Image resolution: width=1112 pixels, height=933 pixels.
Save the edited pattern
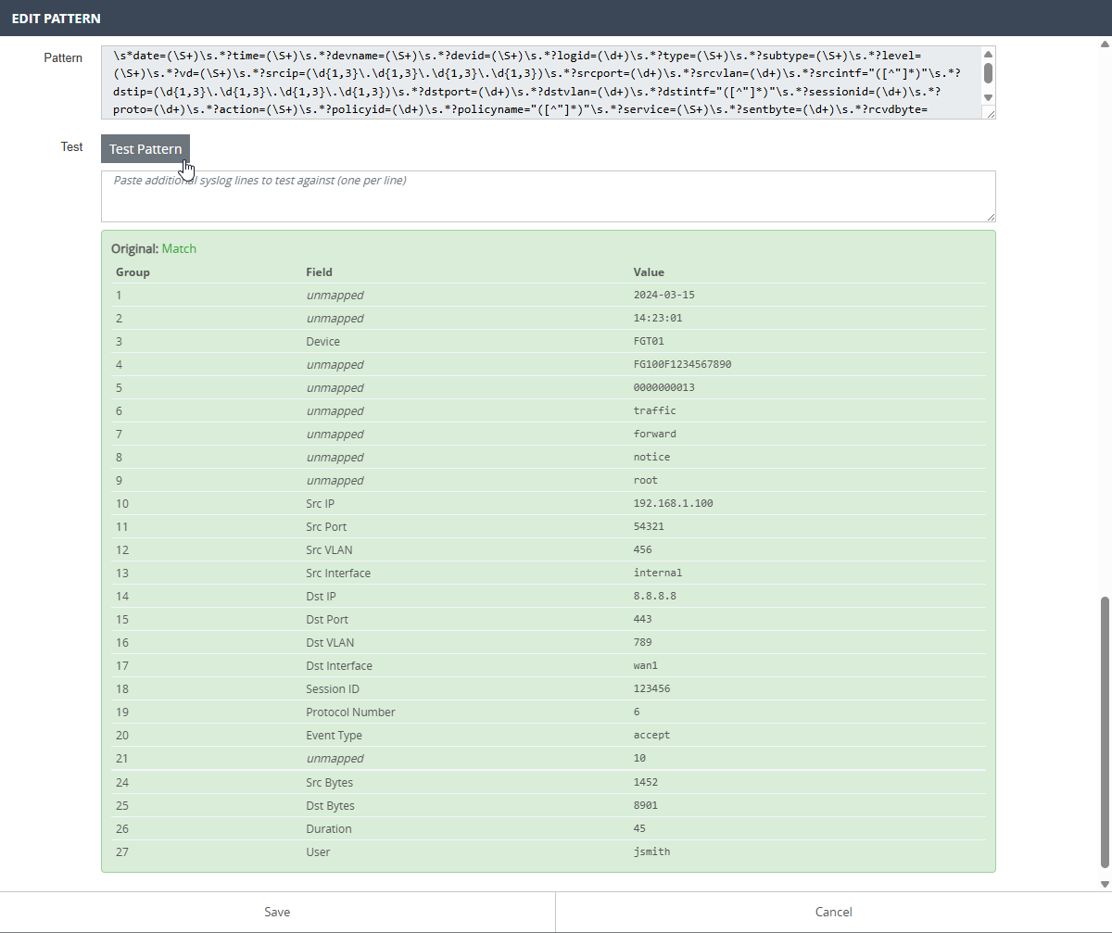[x=277, y=912]
